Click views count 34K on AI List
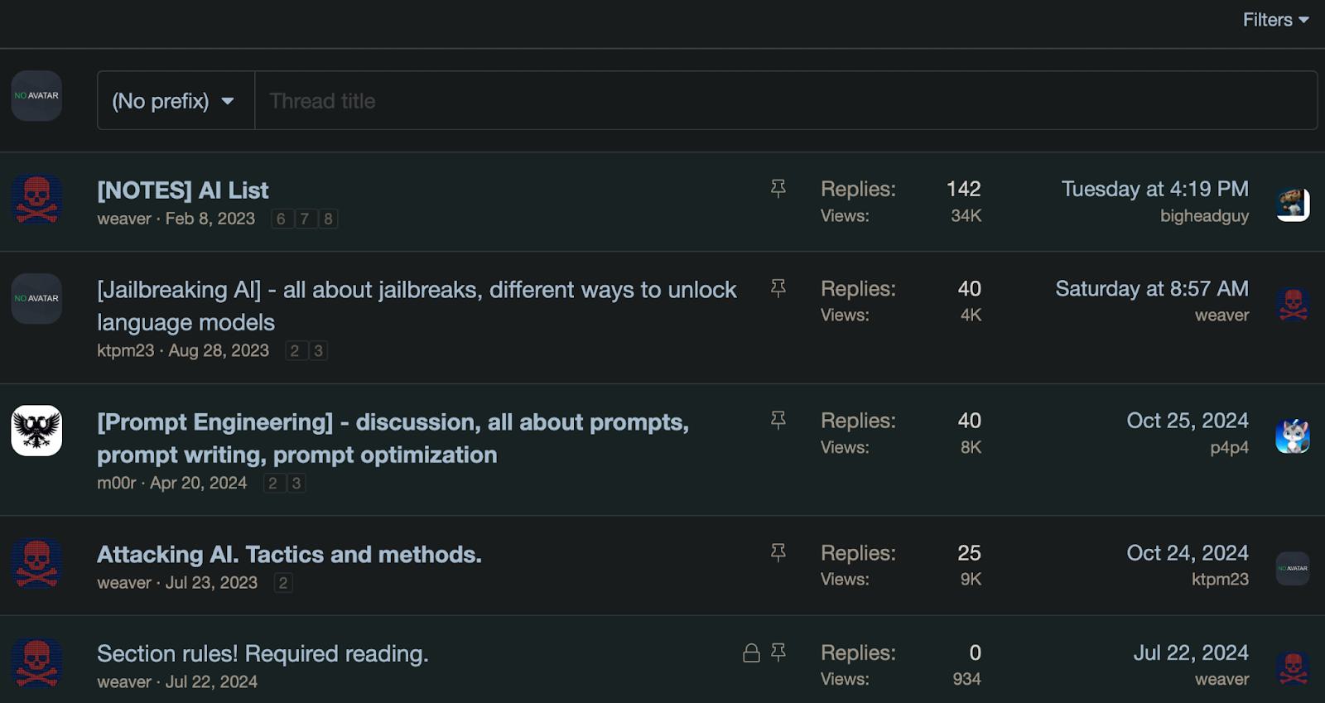This screenshot has width=1325, height=703. [966, 216]
